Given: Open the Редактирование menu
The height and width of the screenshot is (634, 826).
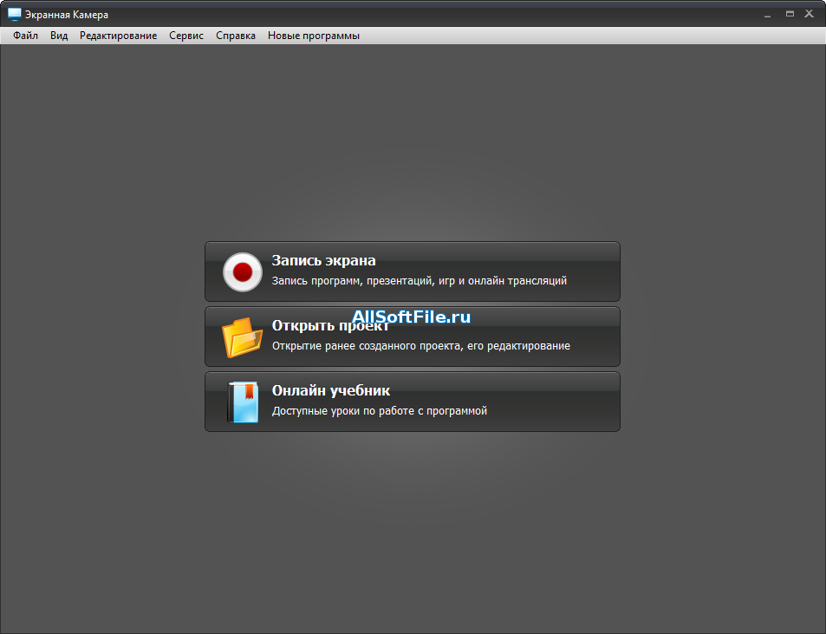Looking at the screenshot, I should [119, 36].
